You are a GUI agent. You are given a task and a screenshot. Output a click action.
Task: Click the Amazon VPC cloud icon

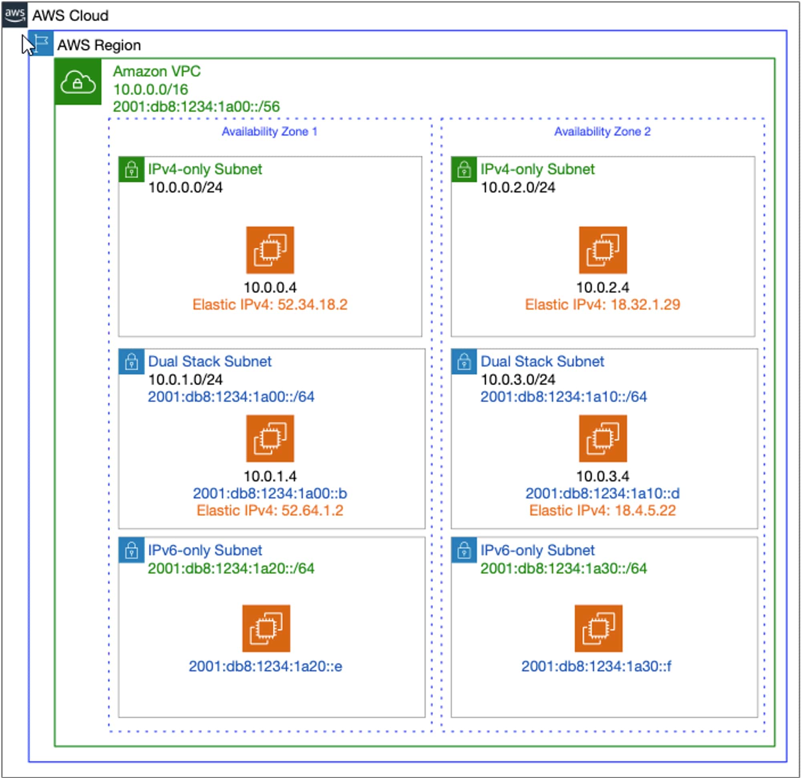pos(78,82)
